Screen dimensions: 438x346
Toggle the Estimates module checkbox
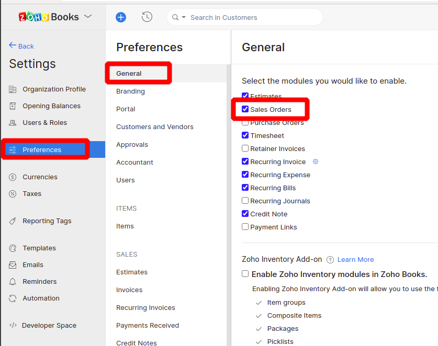pyautogui.click(x=245, y=95)
